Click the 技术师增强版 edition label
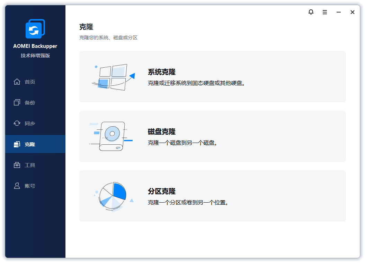 coord(35,55)
